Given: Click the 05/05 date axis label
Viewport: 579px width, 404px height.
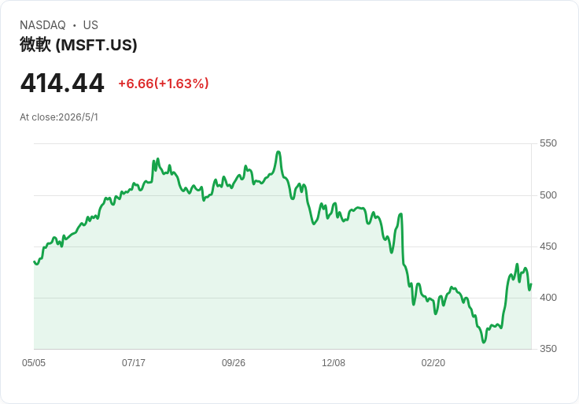Looking at the screenshot, I should [34, 362].
